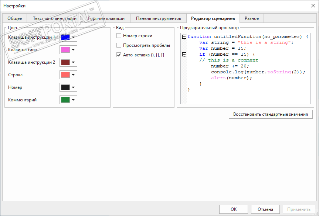Expand Комментарий color dropdown arrow
Screen dimensions: 319x216
[x=73, y=100]
